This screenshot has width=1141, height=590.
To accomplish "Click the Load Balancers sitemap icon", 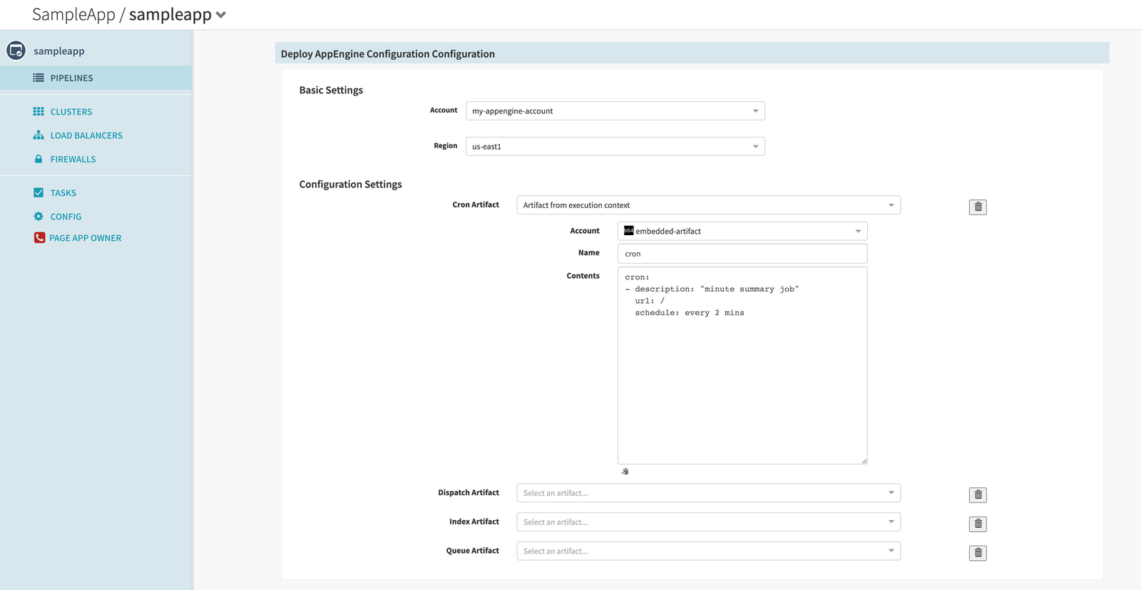I will pos(39,135).
